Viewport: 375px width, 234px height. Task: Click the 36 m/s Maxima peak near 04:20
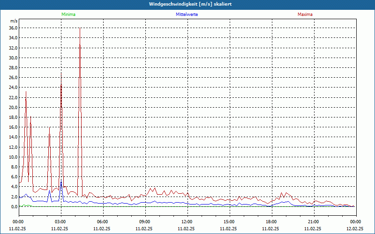pos(80,28)
